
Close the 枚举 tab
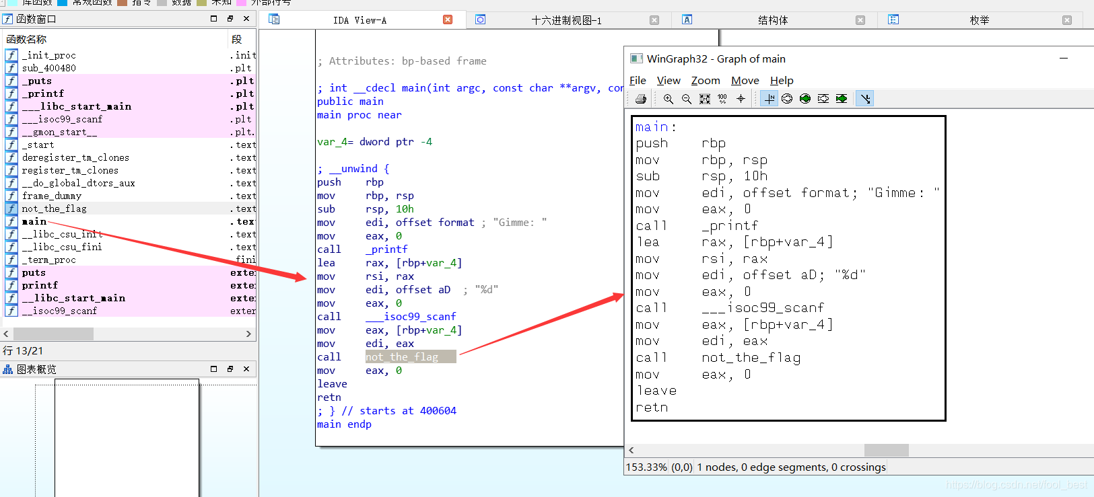pos(1067,20)
